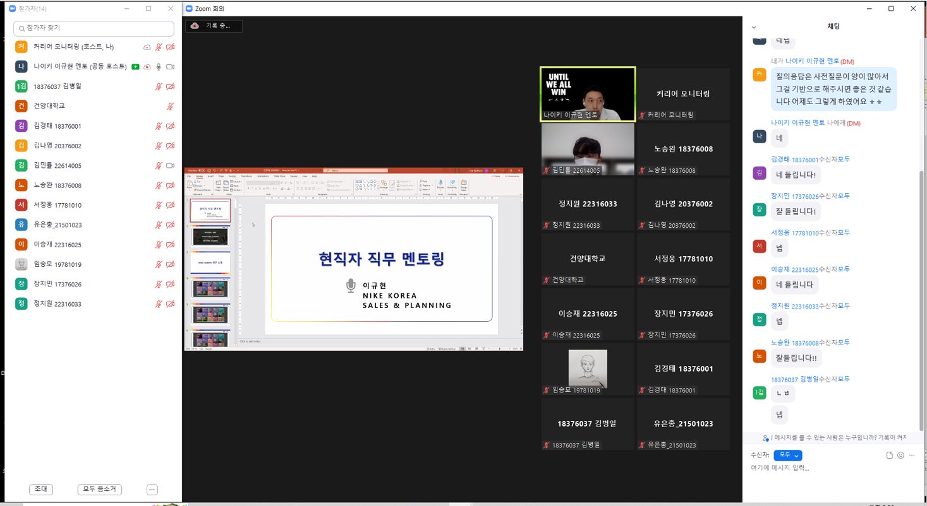Viewport: 927px width, 506px height.
Task: Click 김민률 22614005 camera icon in list
Action: coord(170,166)
